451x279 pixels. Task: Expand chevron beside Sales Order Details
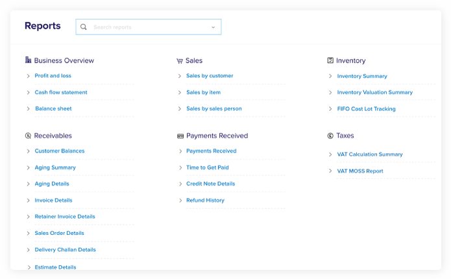click(x=28, y=234)
